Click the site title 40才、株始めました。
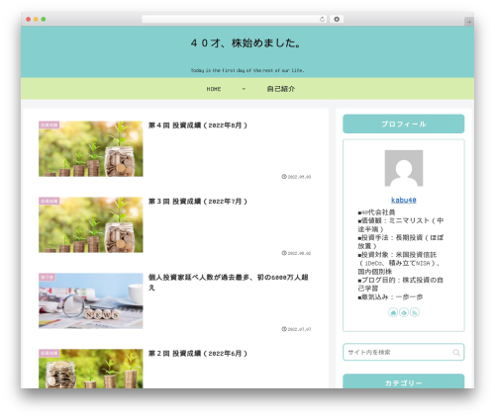Screen dimensions: 495x418 [x=247, y=43]
